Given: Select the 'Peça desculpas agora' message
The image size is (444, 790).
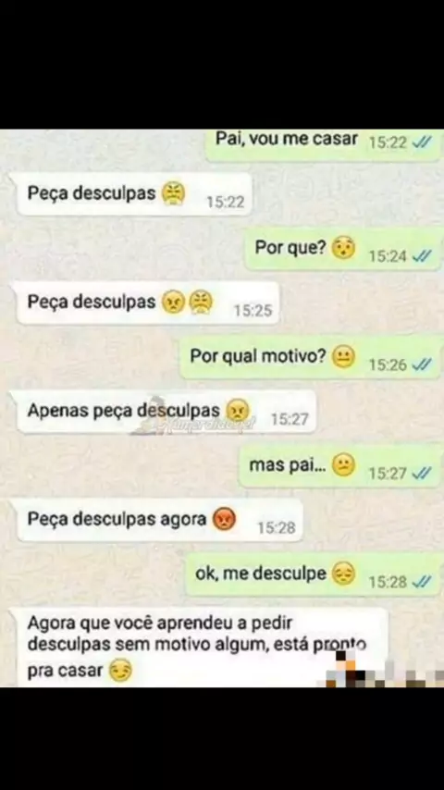Looking at the screenshot, I should (x=160, y=520).
